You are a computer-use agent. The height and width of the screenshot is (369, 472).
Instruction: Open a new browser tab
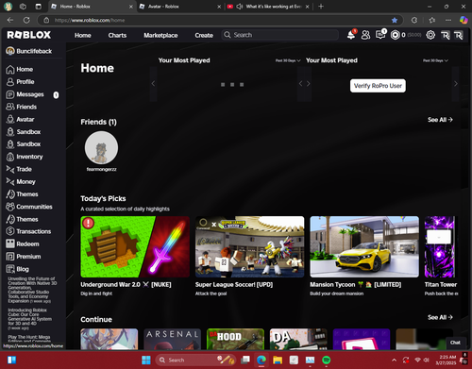pos(321,7)
